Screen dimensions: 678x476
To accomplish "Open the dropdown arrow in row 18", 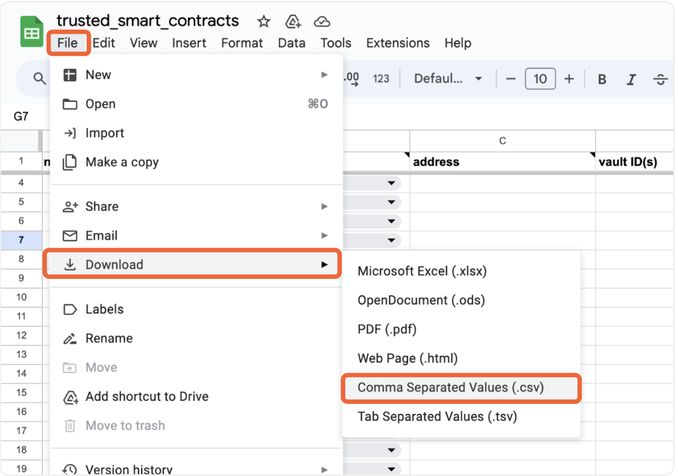I will coord(391,451).
